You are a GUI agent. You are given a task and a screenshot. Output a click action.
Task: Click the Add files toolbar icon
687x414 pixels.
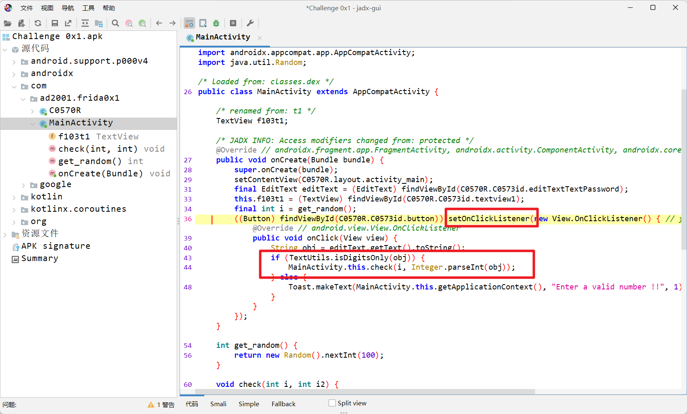tap(21, 23)
